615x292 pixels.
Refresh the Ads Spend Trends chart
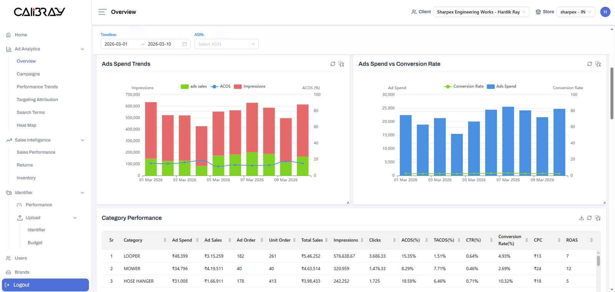333,64
